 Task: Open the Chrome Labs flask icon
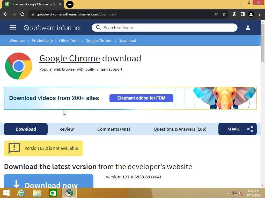tap(234, 14)
